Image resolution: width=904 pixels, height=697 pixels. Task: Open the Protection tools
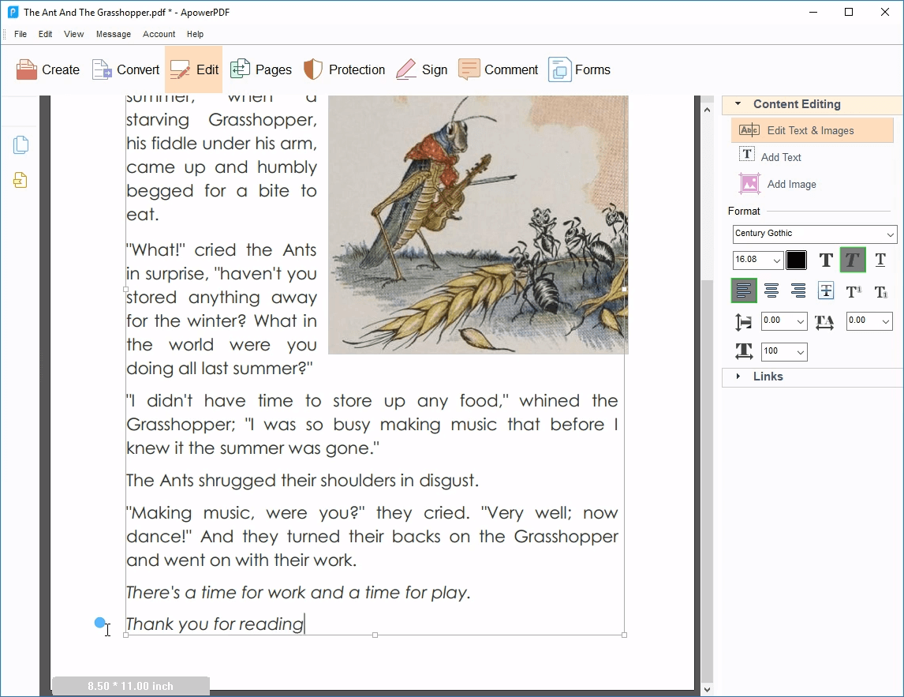pyautogui.click(x=344, y=69)
